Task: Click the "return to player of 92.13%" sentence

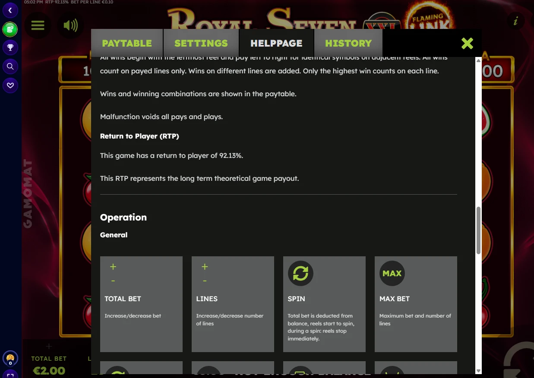Action: click(171, 155)
